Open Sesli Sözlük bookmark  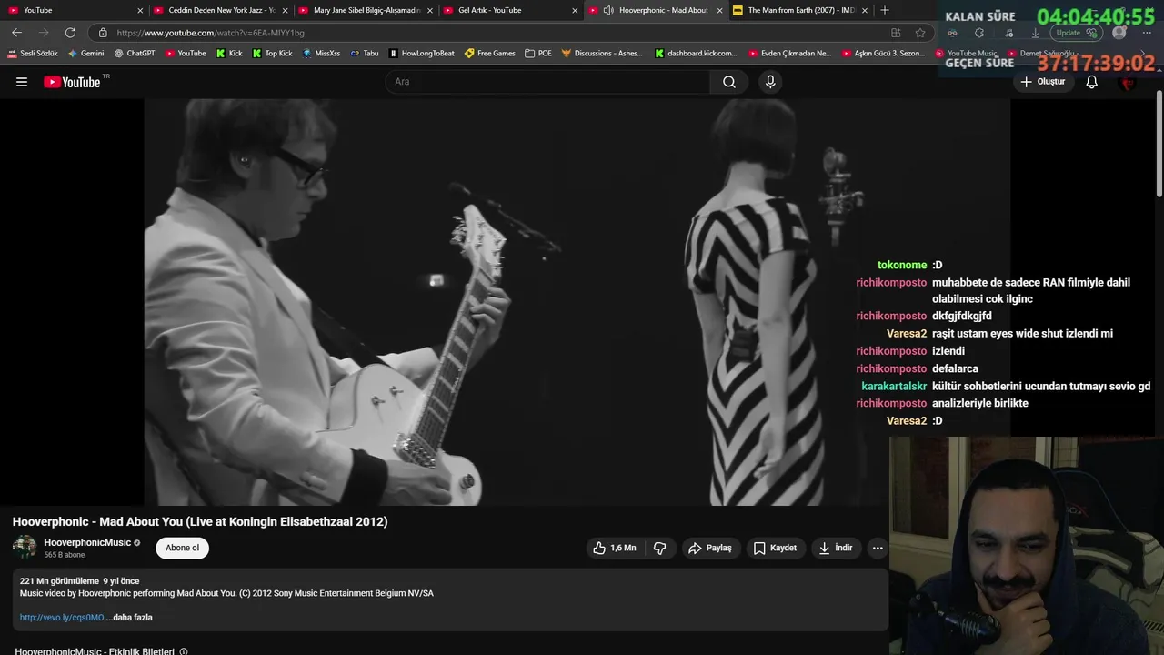click(x=33, y=54)
